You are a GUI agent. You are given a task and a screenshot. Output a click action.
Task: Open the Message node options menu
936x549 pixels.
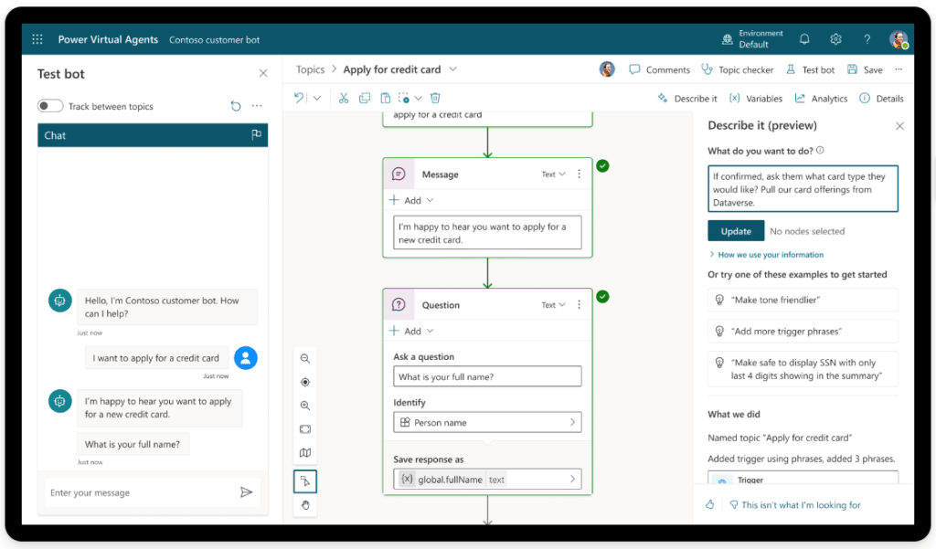point(579,174)
